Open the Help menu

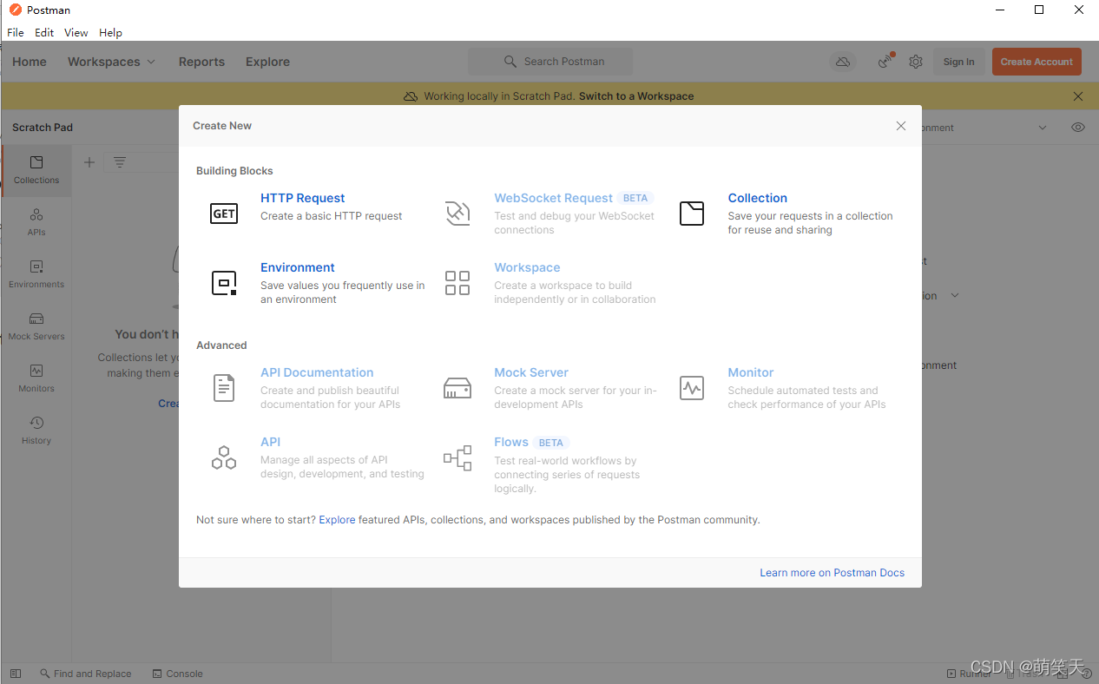pos(110,32)
